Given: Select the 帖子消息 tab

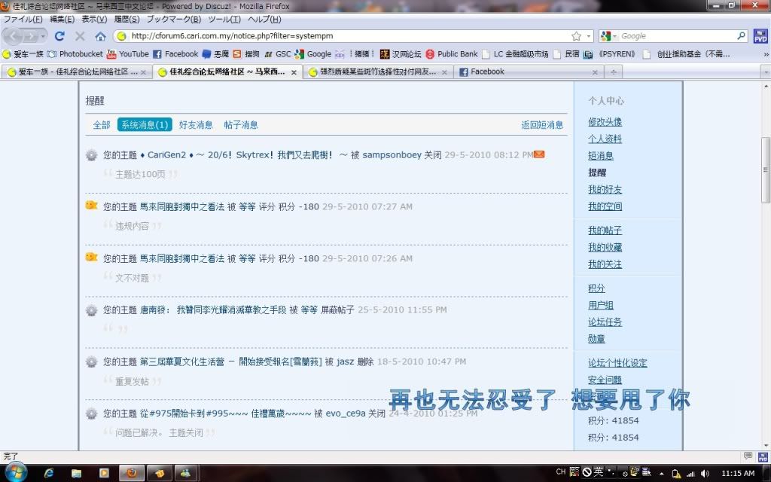Looking at the screenshot, I should point(241,125).
